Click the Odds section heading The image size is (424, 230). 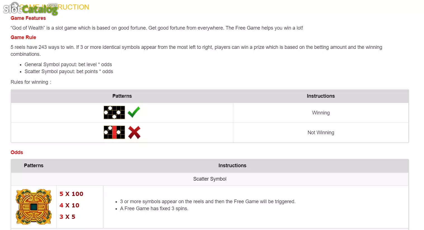(17, 152)
